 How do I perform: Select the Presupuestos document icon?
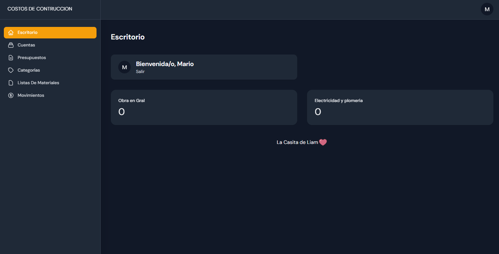click(x=11, y=58)
